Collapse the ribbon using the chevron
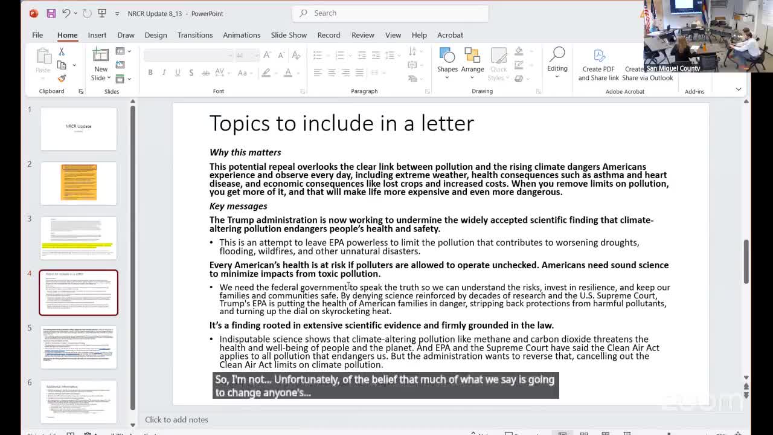Image resolution: width=773 pixels, height=435 pixels. (738, 89)
